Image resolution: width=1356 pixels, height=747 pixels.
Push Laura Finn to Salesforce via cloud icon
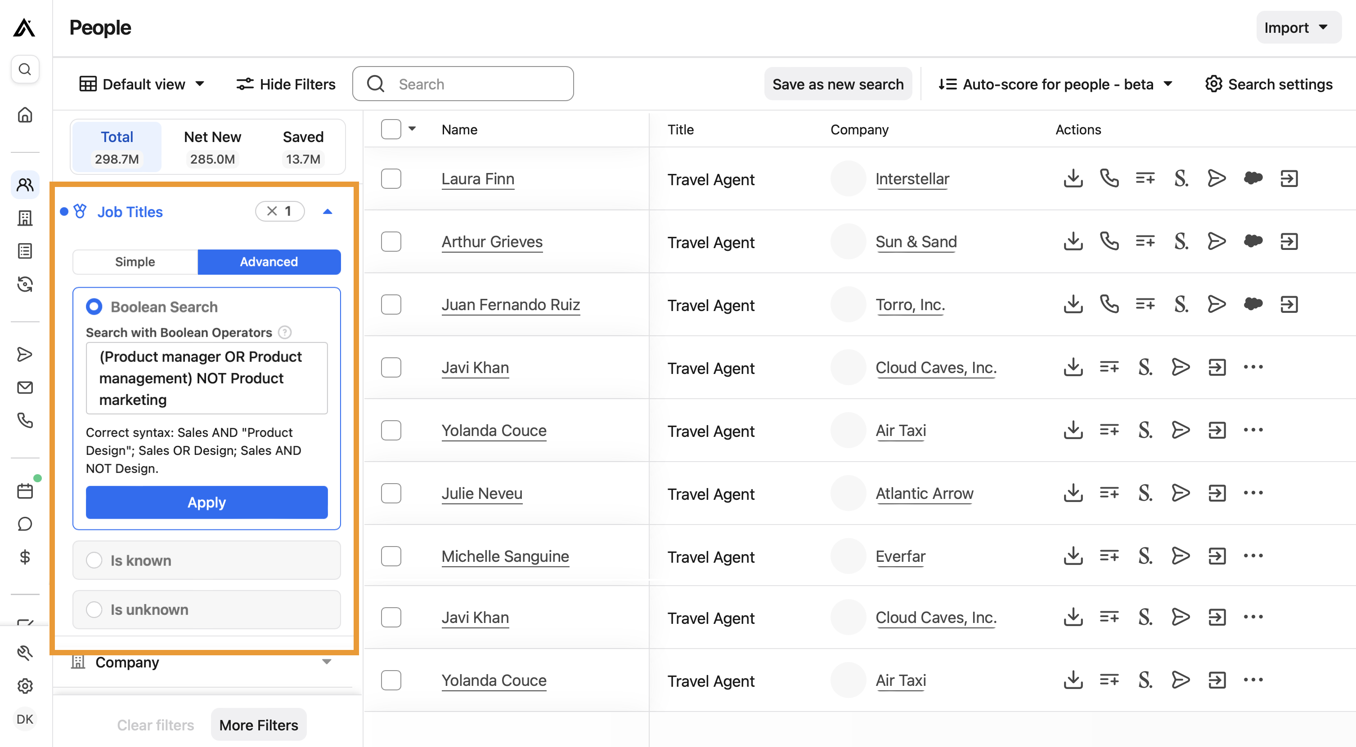[x=1253, y=178]
